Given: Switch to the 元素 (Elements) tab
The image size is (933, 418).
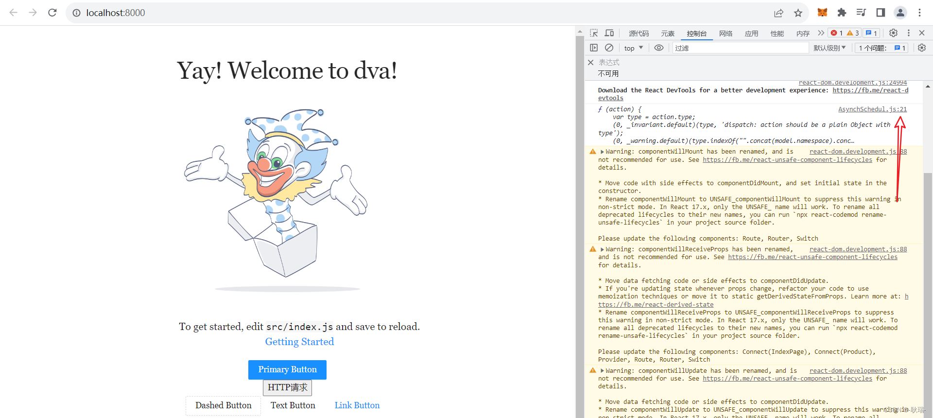Looking at the screenshot, I should pos(668,34).
